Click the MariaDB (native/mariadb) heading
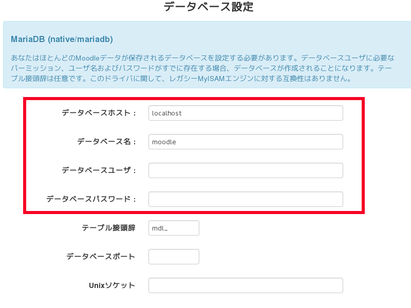This screenshot has width=411, height=308. coord(62,39)
